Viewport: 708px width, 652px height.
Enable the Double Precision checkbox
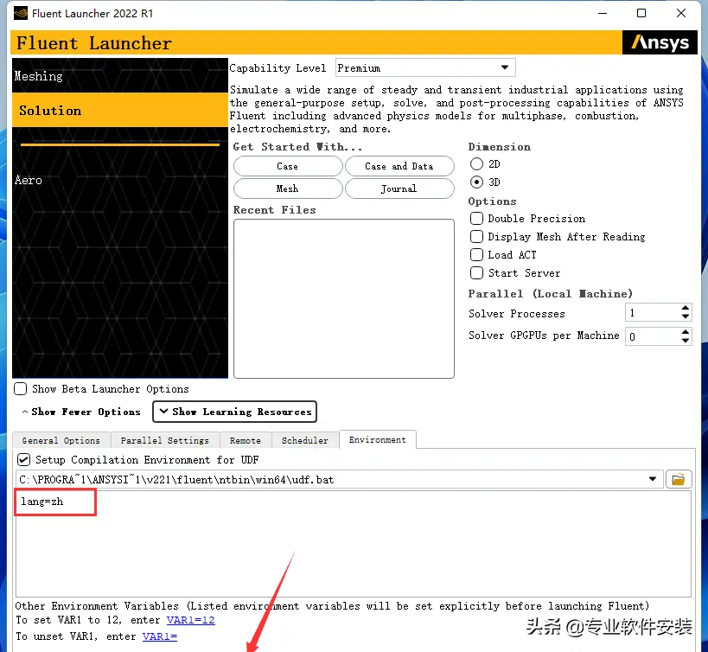[476, 219]
